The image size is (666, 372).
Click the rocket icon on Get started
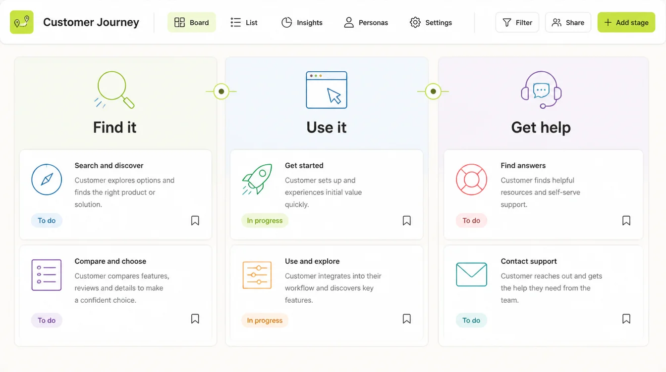[x=257, y=179]
